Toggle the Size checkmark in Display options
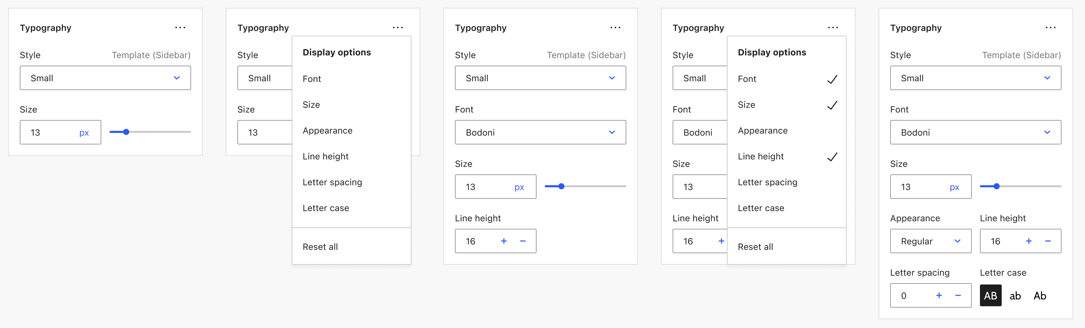Screen dimensions: 1085x328 746,104
